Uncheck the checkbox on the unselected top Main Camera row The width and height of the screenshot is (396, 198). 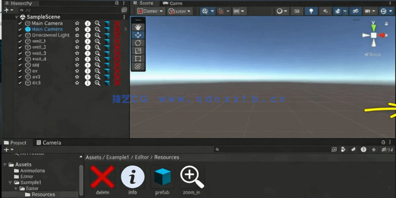[x=20, y=23]
